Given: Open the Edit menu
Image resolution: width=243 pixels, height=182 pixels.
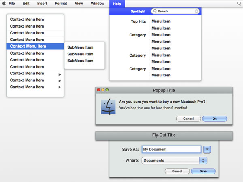Looking at the screenshot, I should (x=26, y=4).
